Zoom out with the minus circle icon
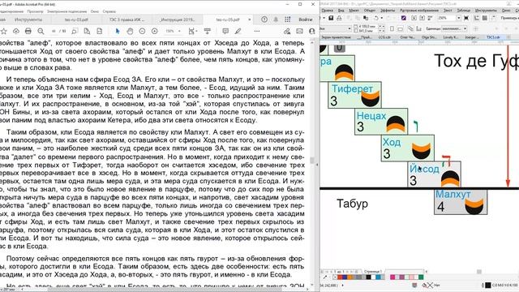The width and height of the screenshot is (519, 292). [142, 31]
